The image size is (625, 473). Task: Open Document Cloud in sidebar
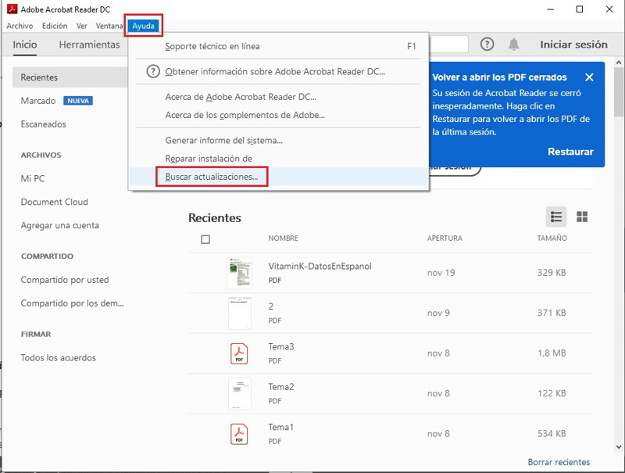click(54, 202)
